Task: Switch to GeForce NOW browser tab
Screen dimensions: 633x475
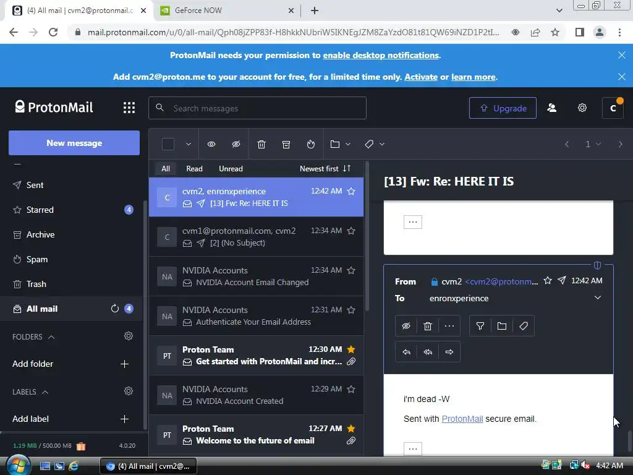Action: (227, 11)
